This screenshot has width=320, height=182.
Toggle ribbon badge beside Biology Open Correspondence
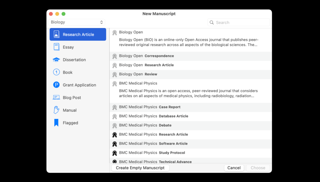[115, 56]
